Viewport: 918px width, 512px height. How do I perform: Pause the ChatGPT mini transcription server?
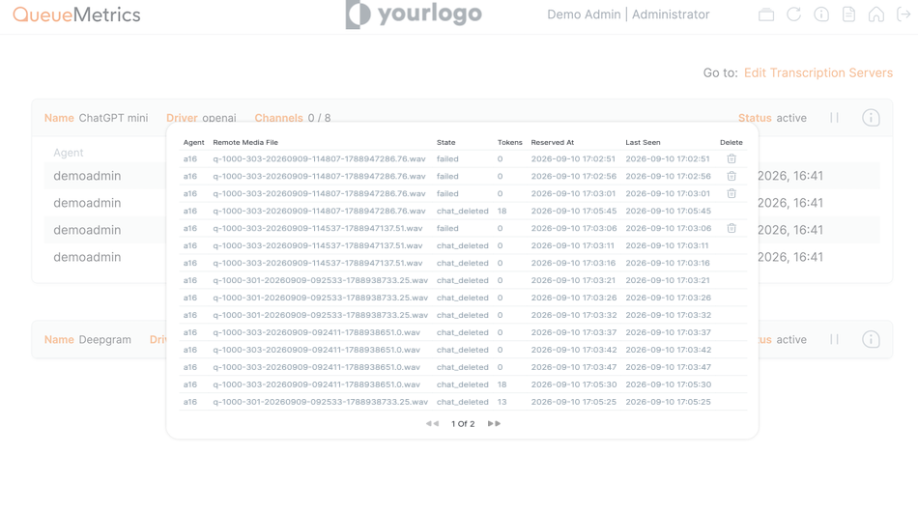coord(834,118)
